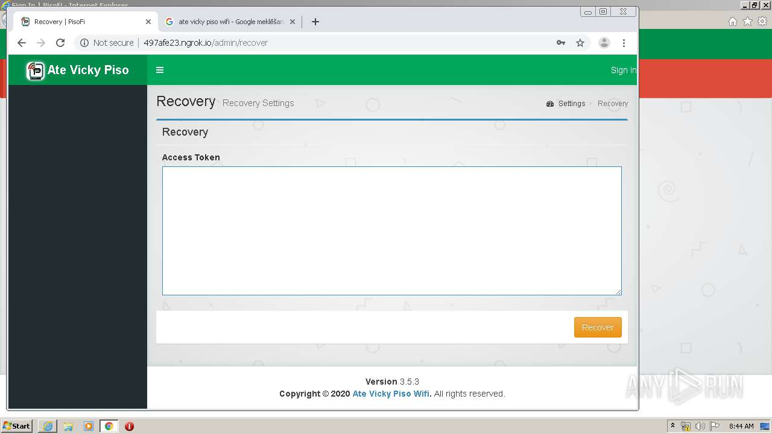This screenshot has width=772, height=434.
Task: Open Settings breadcrumb link
Action: click(x=571, y=104)
